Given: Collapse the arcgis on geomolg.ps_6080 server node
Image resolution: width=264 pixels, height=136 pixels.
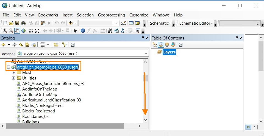Looking at the screenshot, I should (x=8, y=67).
